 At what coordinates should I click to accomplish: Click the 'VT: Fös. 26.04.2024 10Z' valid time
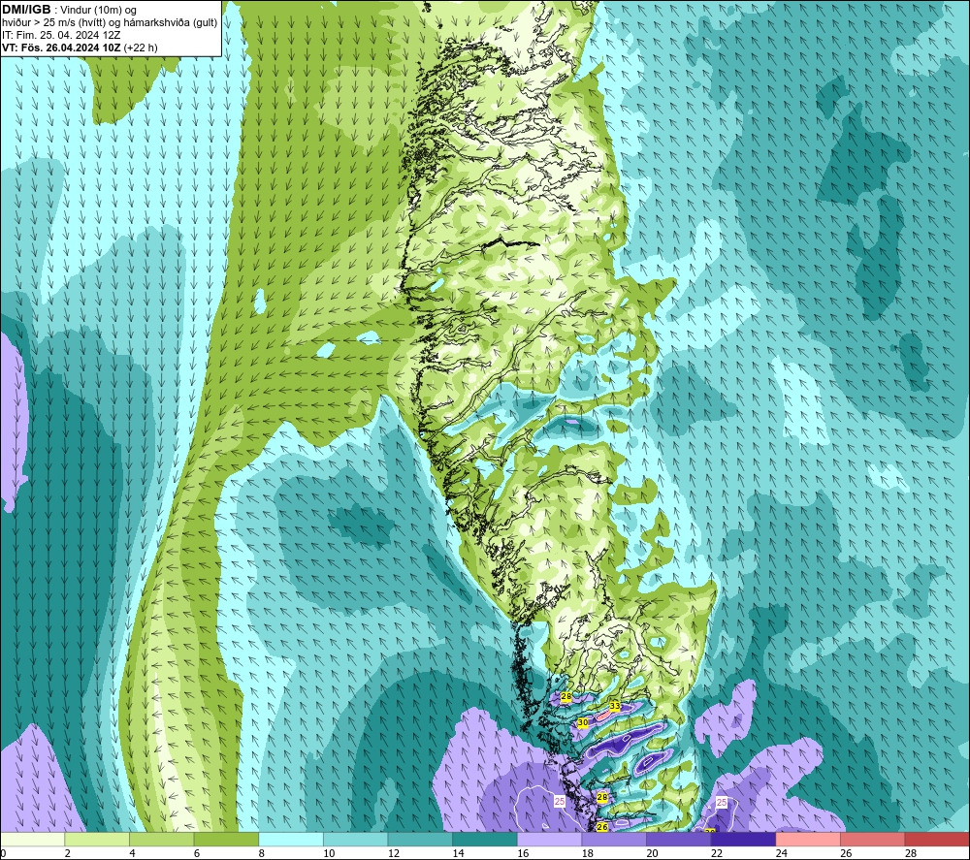[61, 47]
